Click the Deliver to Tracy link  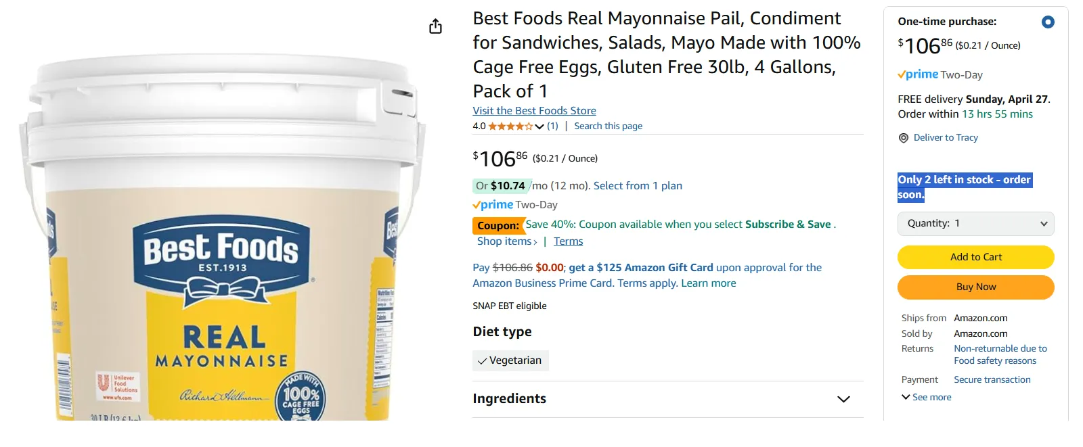pos(946,138)
